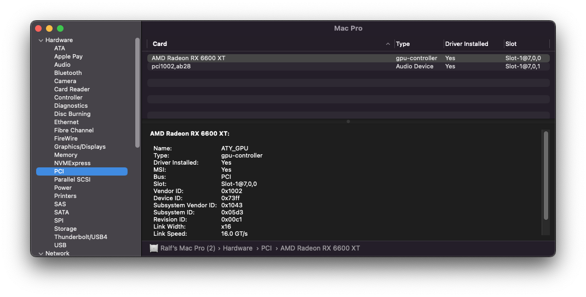The height and width of the screenshot is (297, 586).
Task: Select Printers in the sidebar
Action: (65, 196)
